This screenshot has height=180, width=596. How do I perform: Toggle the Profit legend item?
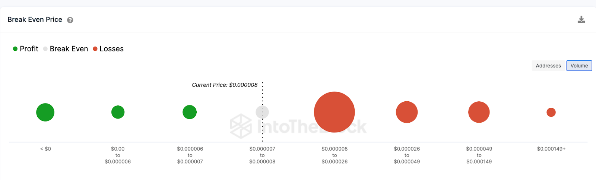26,49
